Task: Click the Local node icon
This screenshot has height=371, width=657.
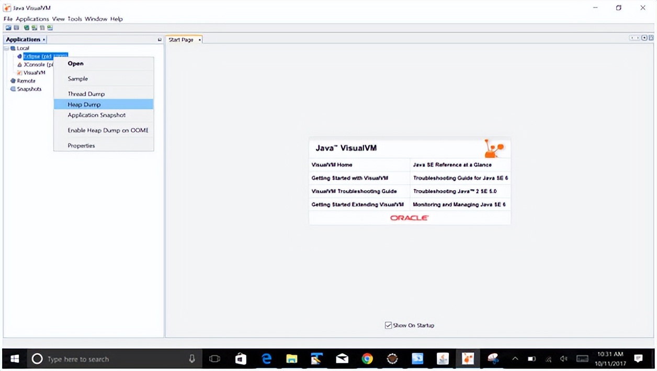Action: point(13,48)
